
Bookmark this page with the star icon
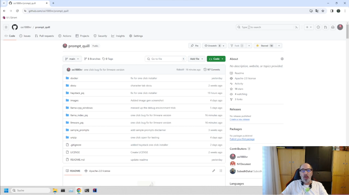[323, 11]
